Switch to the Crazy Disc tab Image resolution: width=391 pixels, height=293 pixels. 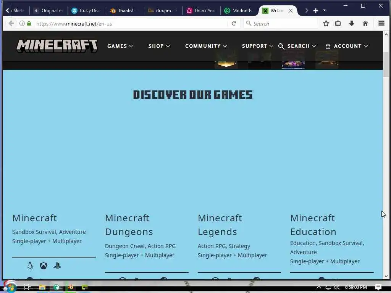pyautogui.click(x=86, y=10)
